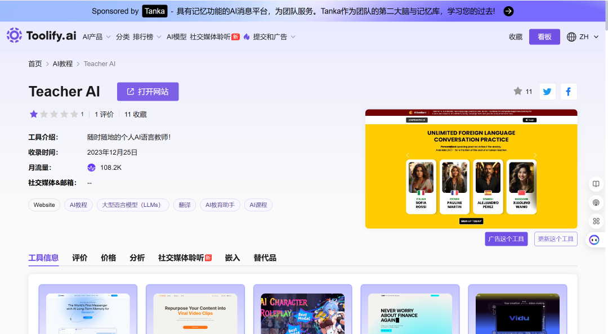
Task: Click the Toolify.ai logo
Action: (x=42, y=35)
